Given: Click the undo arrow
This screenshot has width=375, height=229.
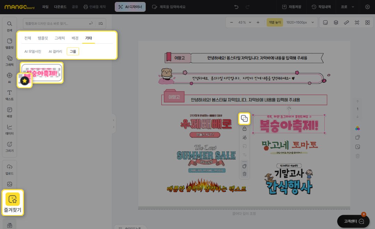Looking at the screenshot, I should pyautogui.click(x=236, y=7).
